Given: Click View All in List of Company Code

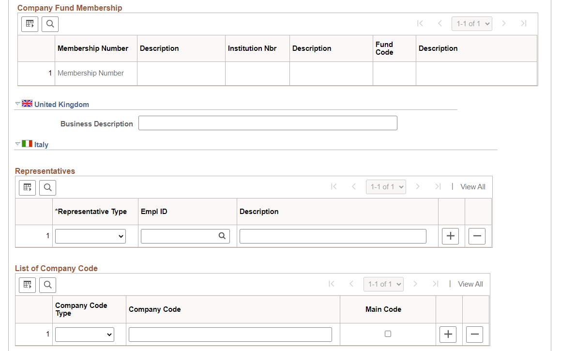Looking at the screenshot, I should pyautogui.click(x=470, y=284).
